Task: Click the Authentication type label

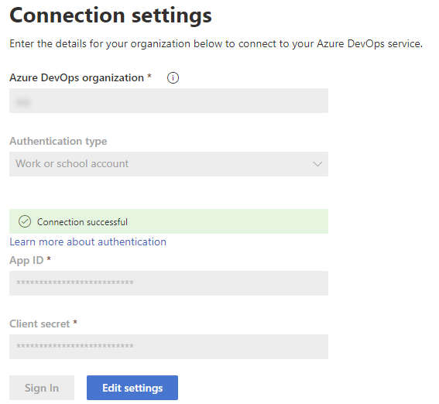Action: pyautogui.click(x=58, y=142)
